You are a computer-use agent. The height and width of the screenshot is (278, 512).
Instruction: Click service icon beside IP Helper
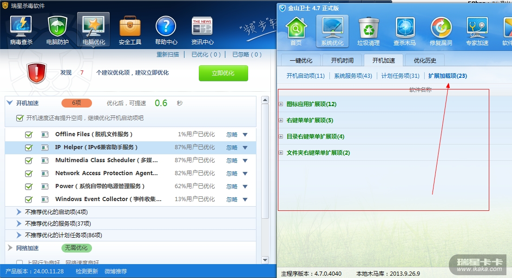(45, 147)
